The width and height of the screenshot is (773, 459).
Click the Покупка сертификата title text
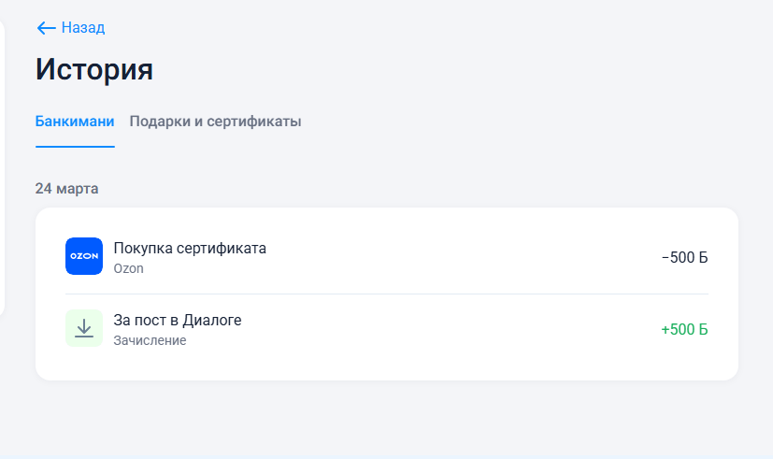(190, 248)
